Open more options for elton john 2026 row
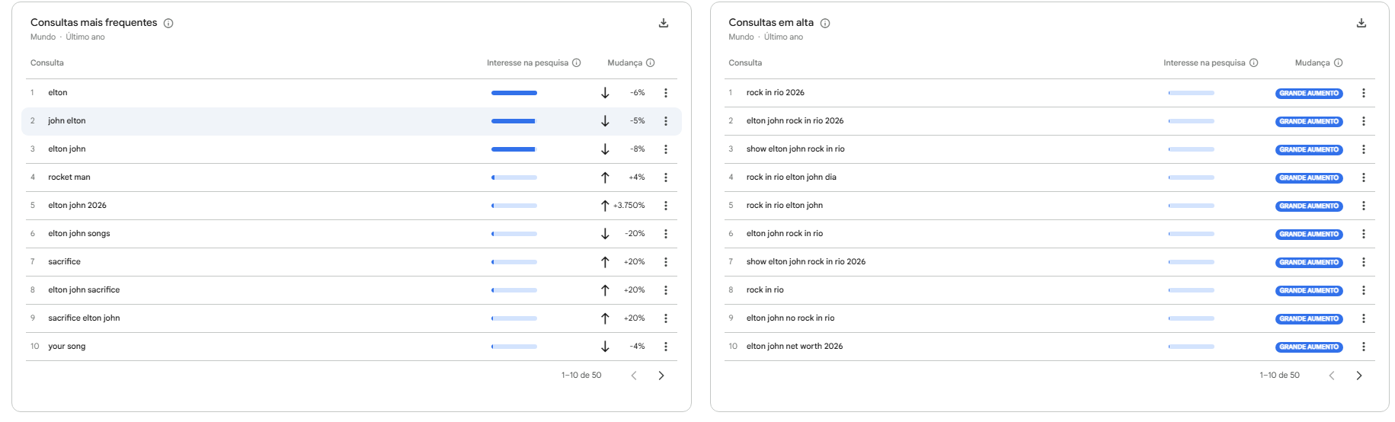The height and width of the screenshot is (422, 1395). pos(666,206)
